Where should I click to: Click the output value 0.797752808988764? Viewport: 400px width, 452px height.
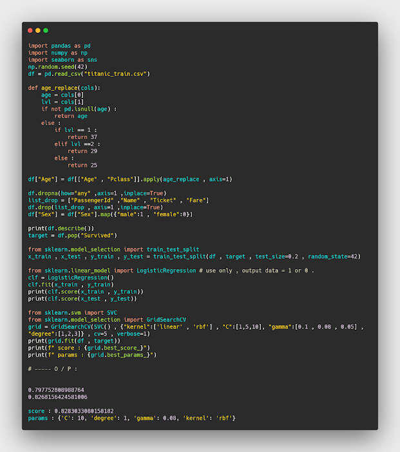click(56, 389)
